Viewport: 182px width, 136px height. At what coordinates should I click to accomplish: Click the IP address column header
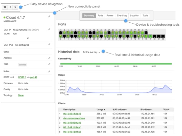pos(146,109)
